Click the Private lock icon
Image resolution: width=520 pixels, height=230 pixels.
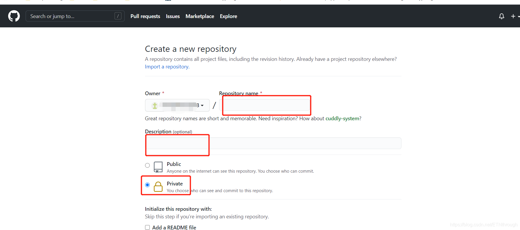(x=158, y=187)
